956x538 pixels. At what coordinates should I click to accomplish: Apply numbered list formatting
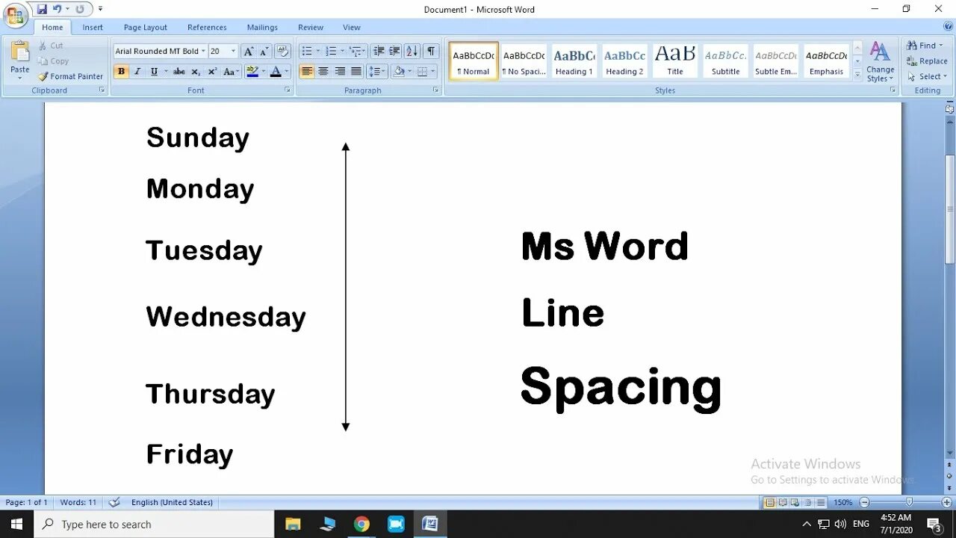pyautogui.click(x=331, y=51)
